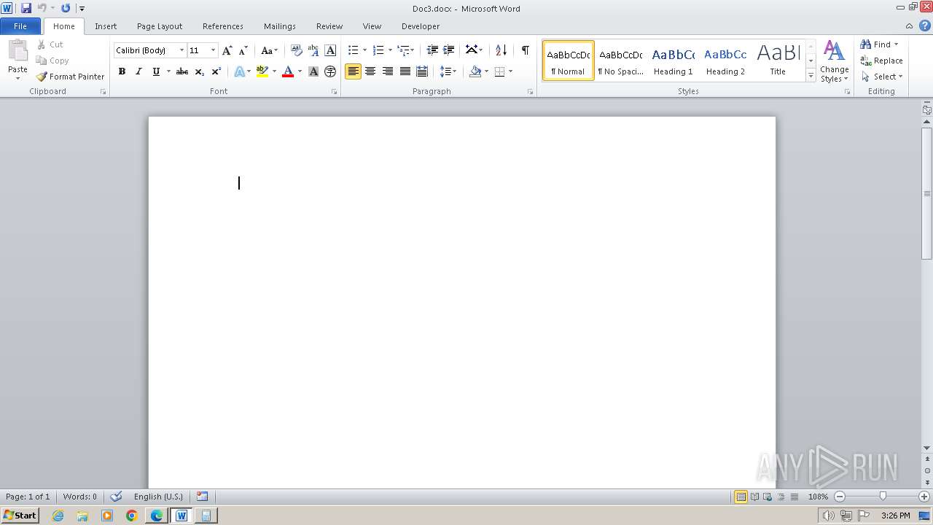The image size is (933, 525).
Task: Click the Multilevel List icon
Action: [403, 50]
